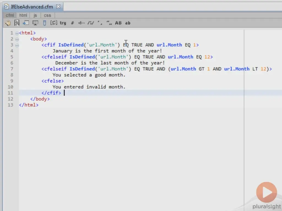The height and width of the screenshot is (211, 282).
Task: Click 'You selected a good month.' text
Action: point(89,75)
